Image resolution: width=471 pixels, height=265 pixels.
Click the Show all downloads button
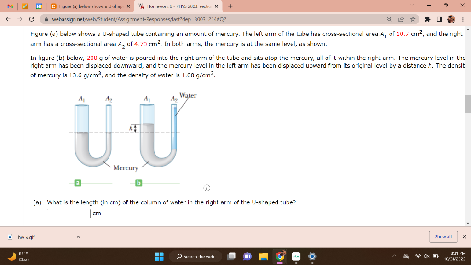pos(443,236)
